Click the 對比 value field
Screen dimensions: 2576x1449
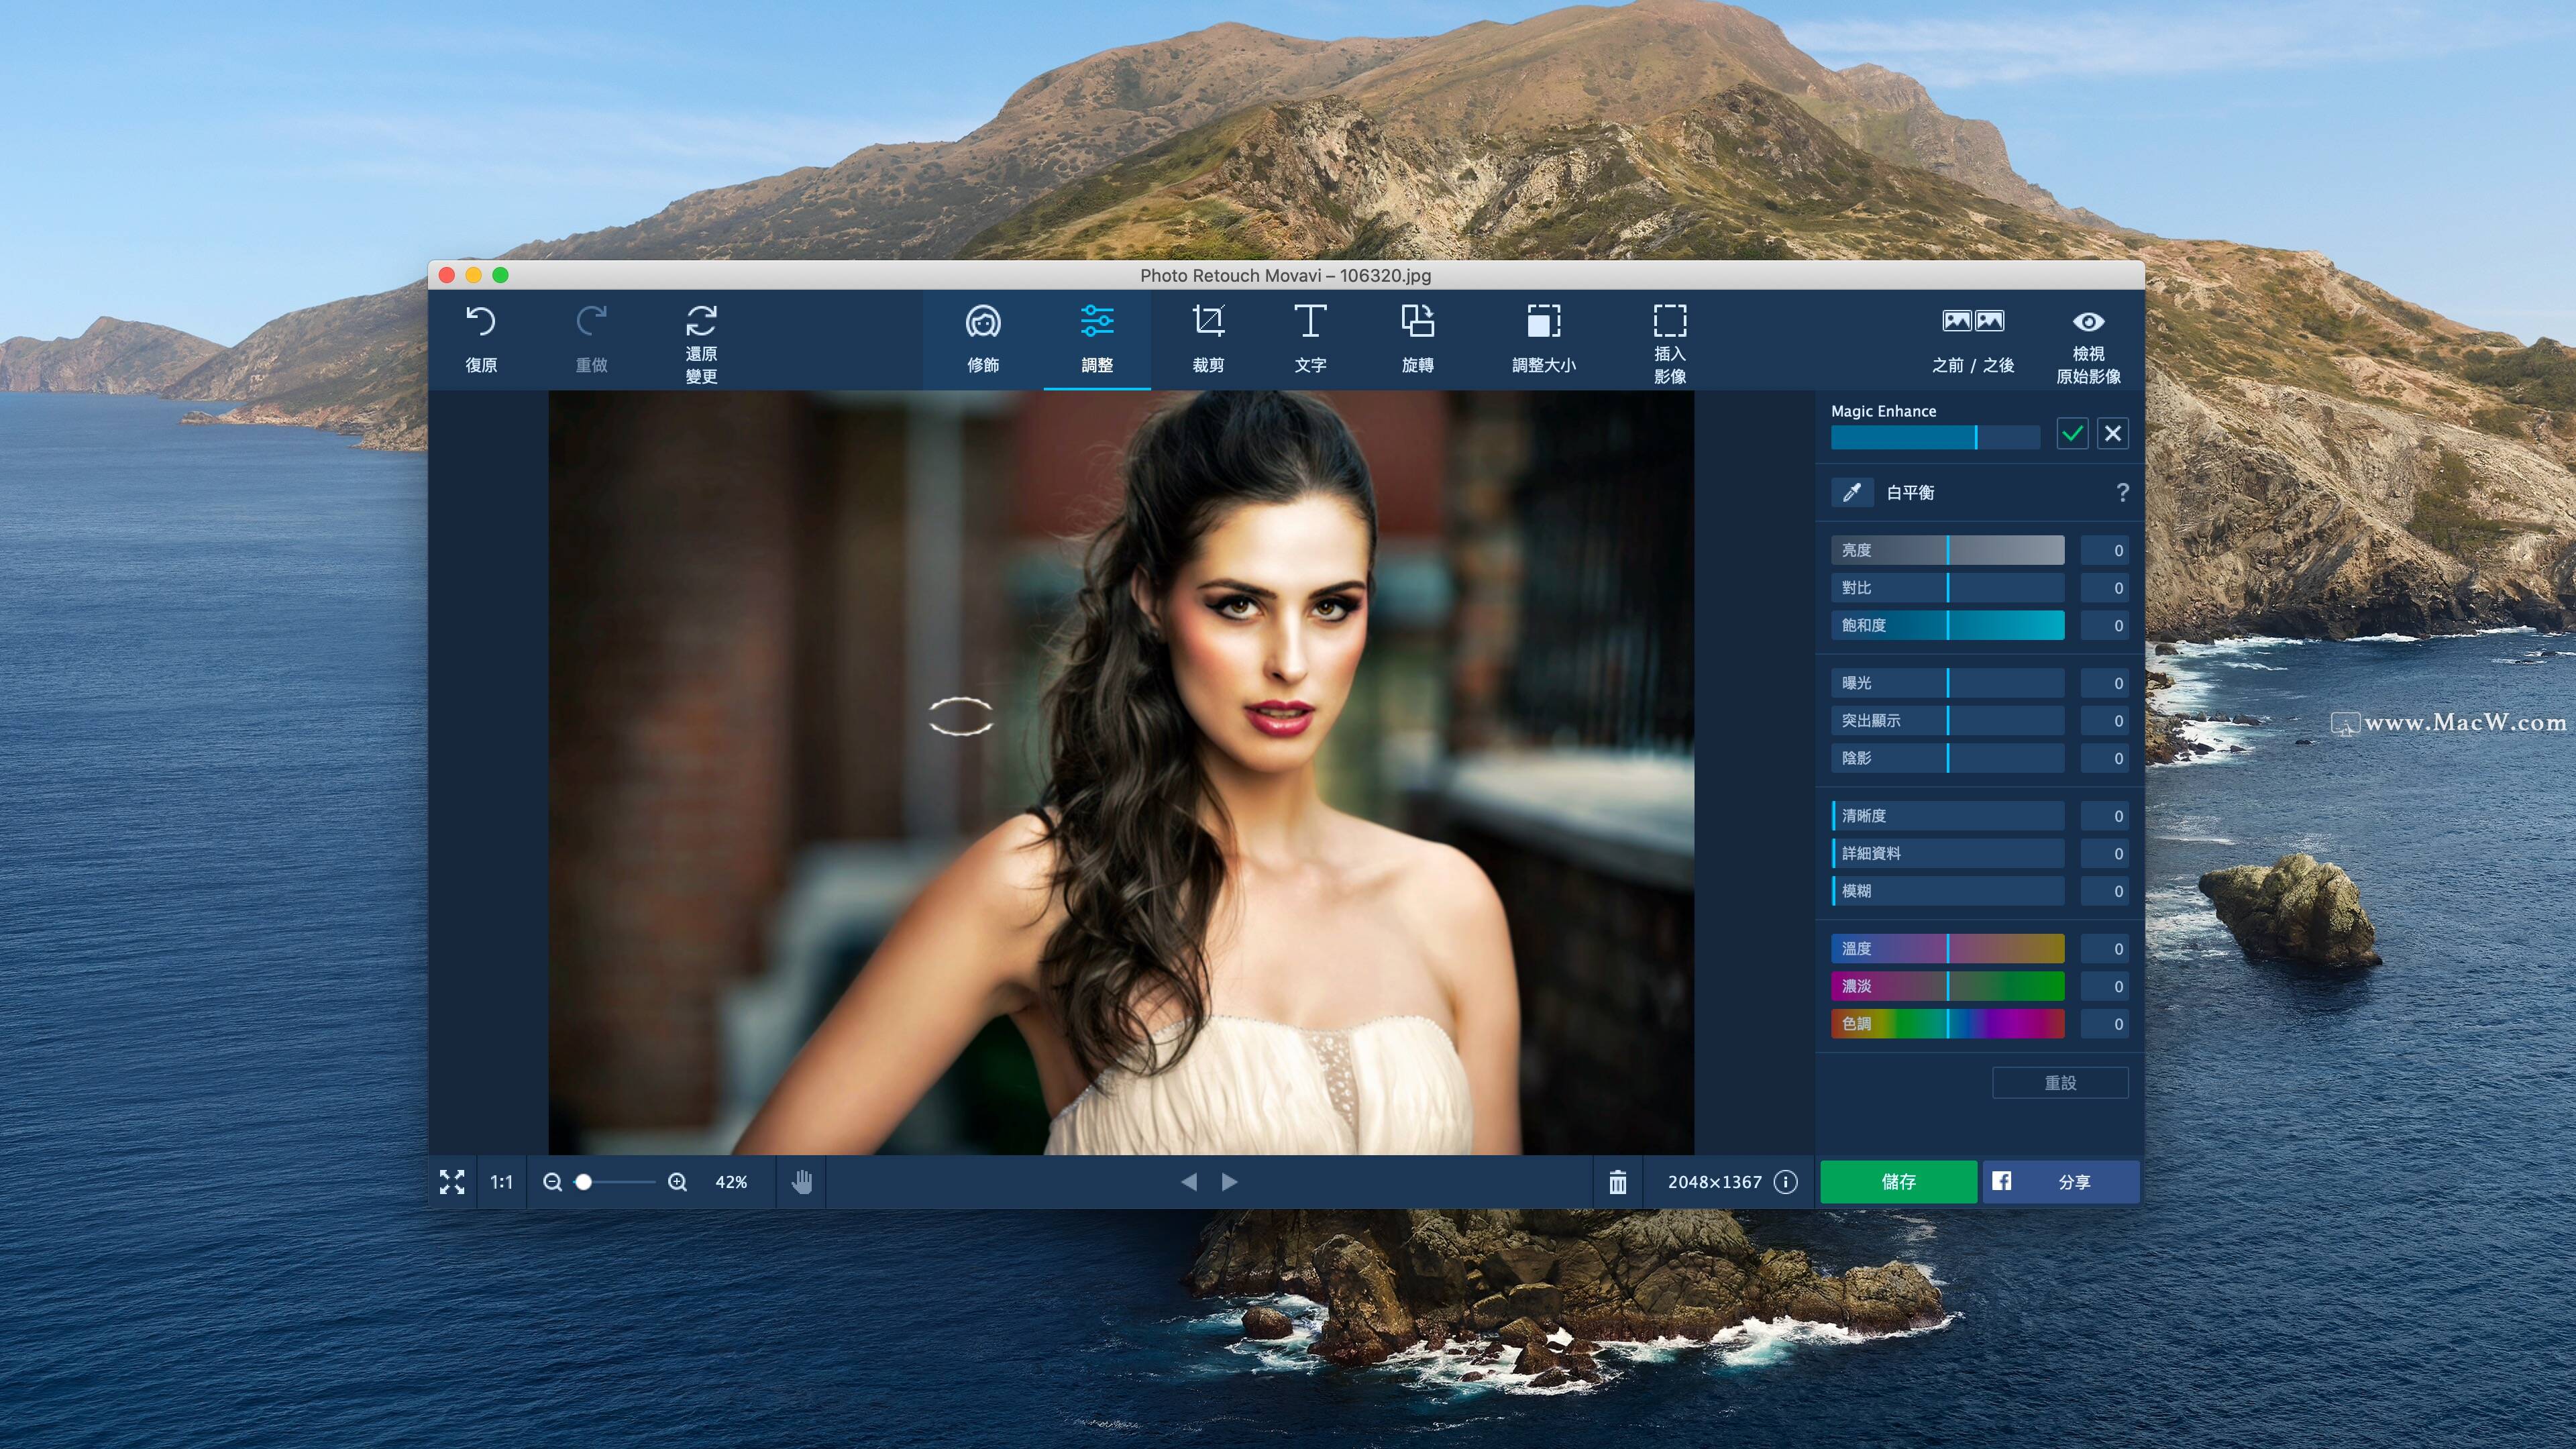tap(2104, 588)
